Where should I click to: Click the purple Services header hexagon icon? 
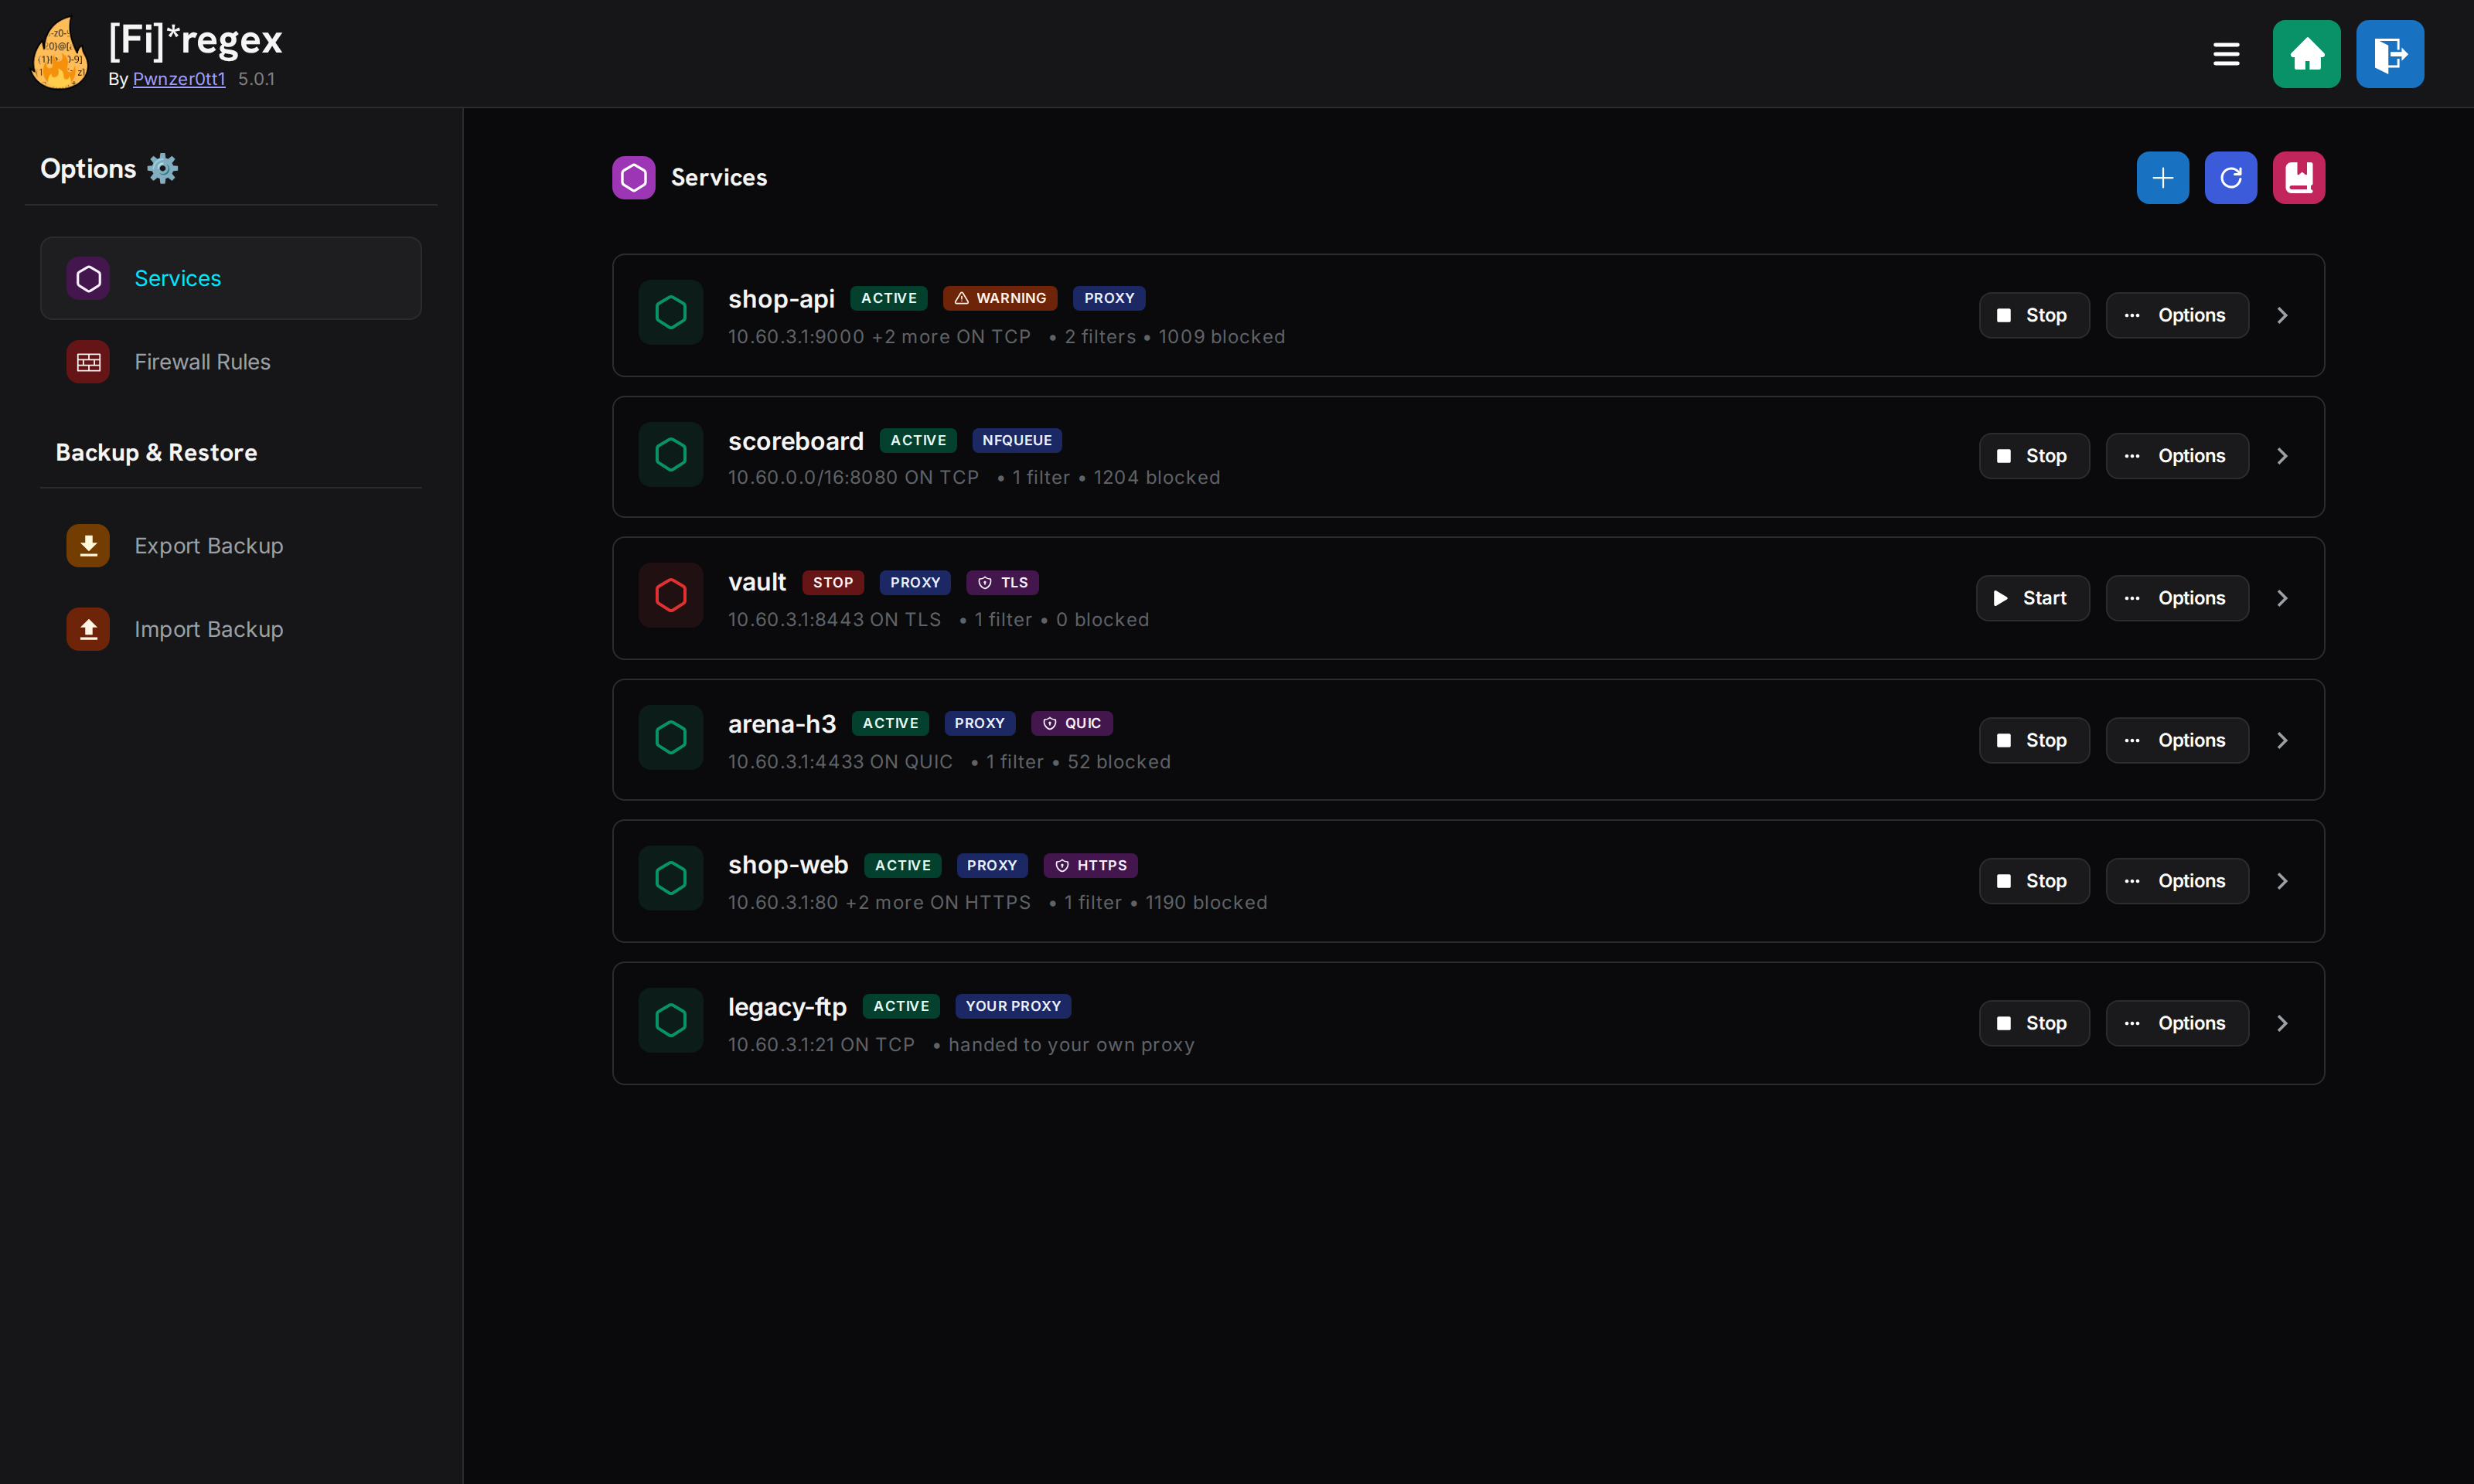pyautogui.click(x=634, y=178)
